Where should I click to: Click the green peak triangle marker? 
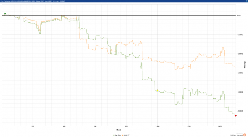click(x=5, y=13)
